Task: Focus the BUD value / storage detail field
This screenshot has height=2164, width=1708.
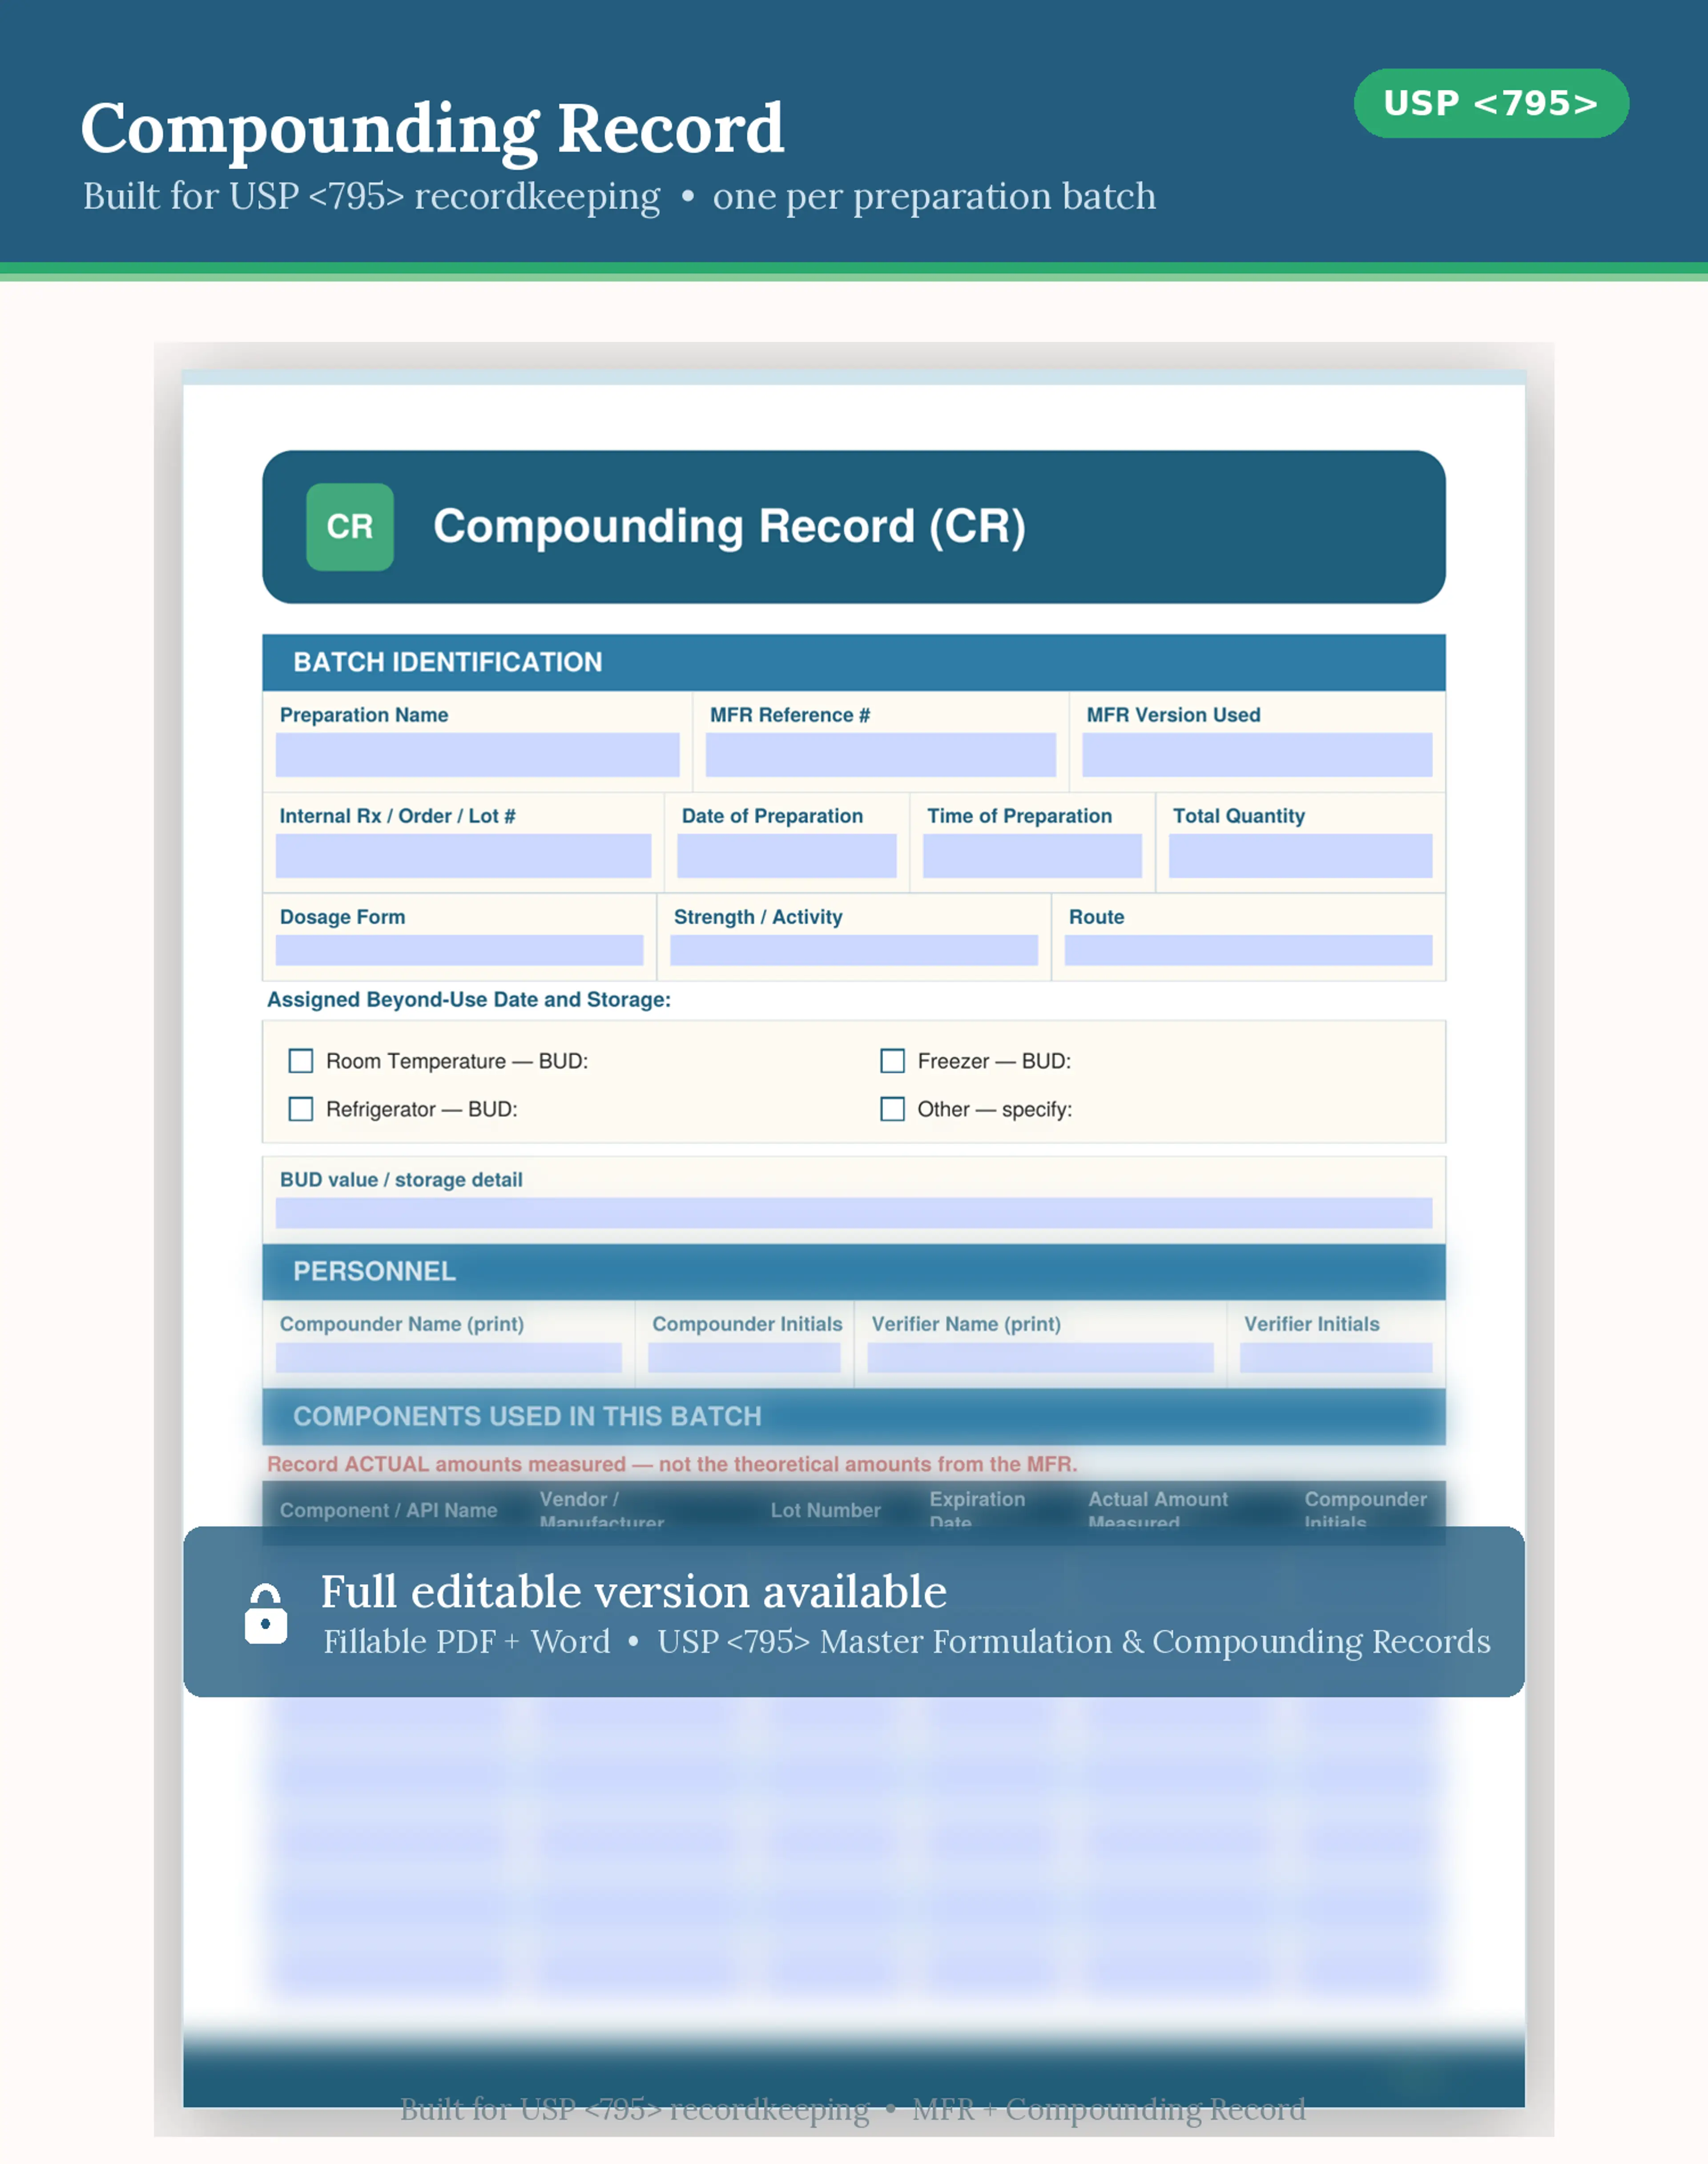Action: (853, 1213)
